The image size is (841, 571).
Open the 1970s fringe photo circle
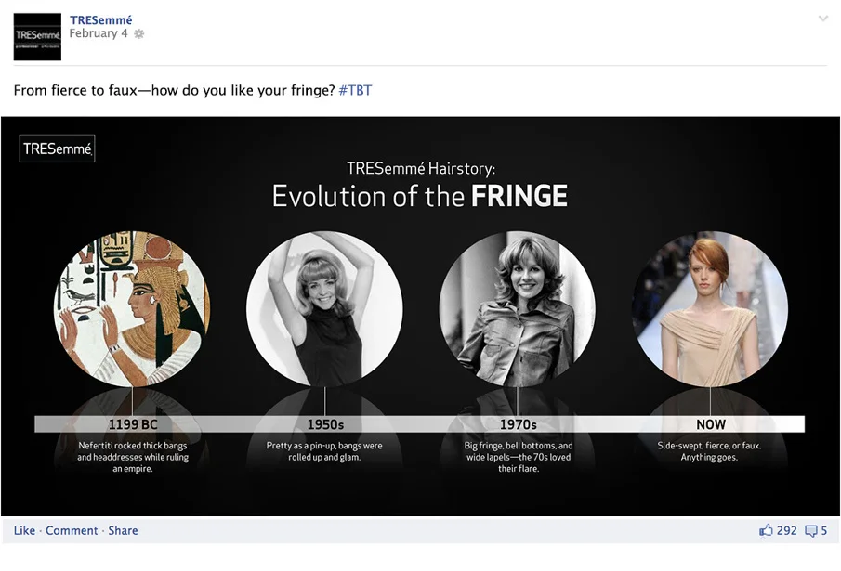point(517,308)
